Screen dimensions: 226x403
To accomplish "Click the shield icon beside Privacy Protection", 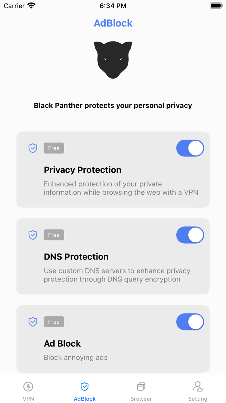I will click(33, 148).
